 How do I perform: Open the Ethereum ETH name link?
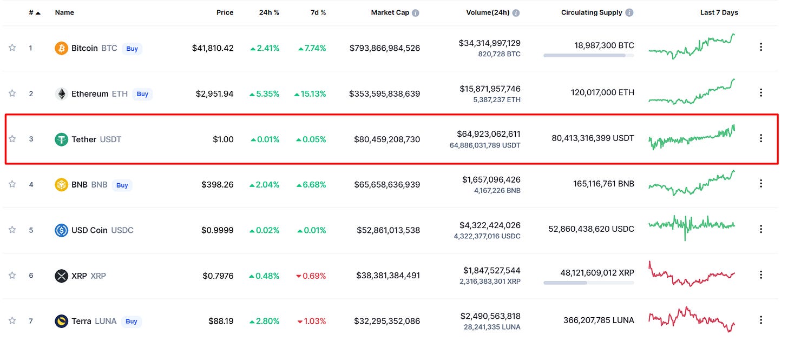coord(100,93)
